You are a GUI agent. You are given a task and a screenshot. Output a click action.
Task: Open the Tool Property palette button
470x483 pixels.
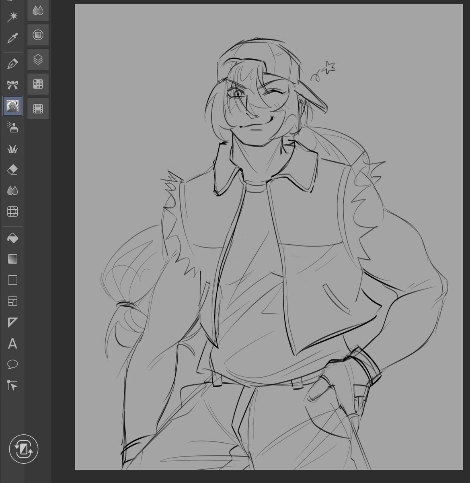point(38,35)
